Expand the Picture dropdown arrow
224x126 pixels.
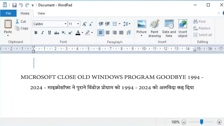141,36
